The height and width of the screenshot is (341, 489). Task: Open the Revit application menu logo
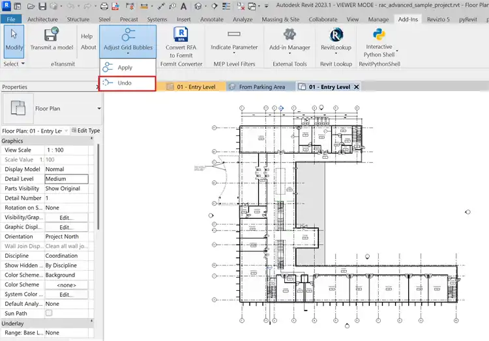(x=7, y=5)
